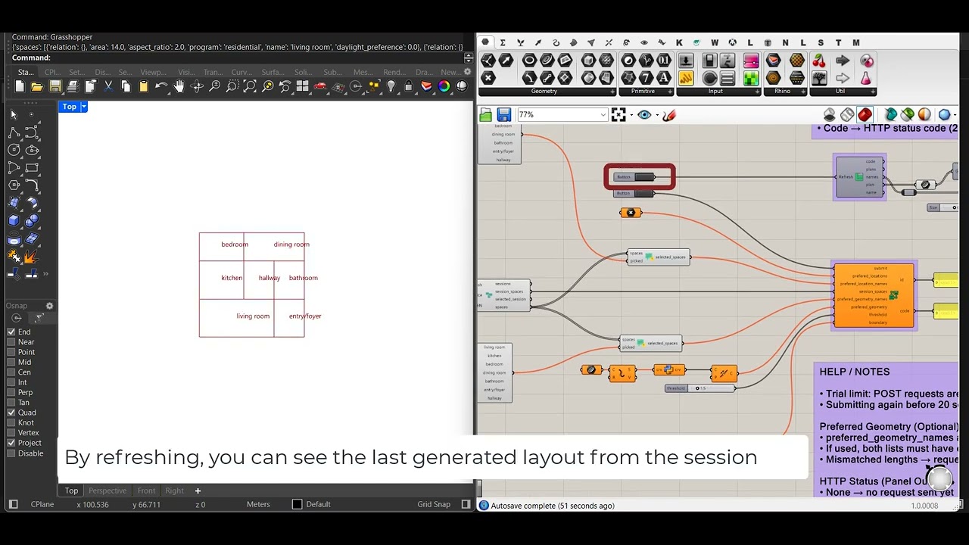Viewport: 969px width, 545px height.
Task: Click the Open file folder icon in Rhino
Action: 38,87
